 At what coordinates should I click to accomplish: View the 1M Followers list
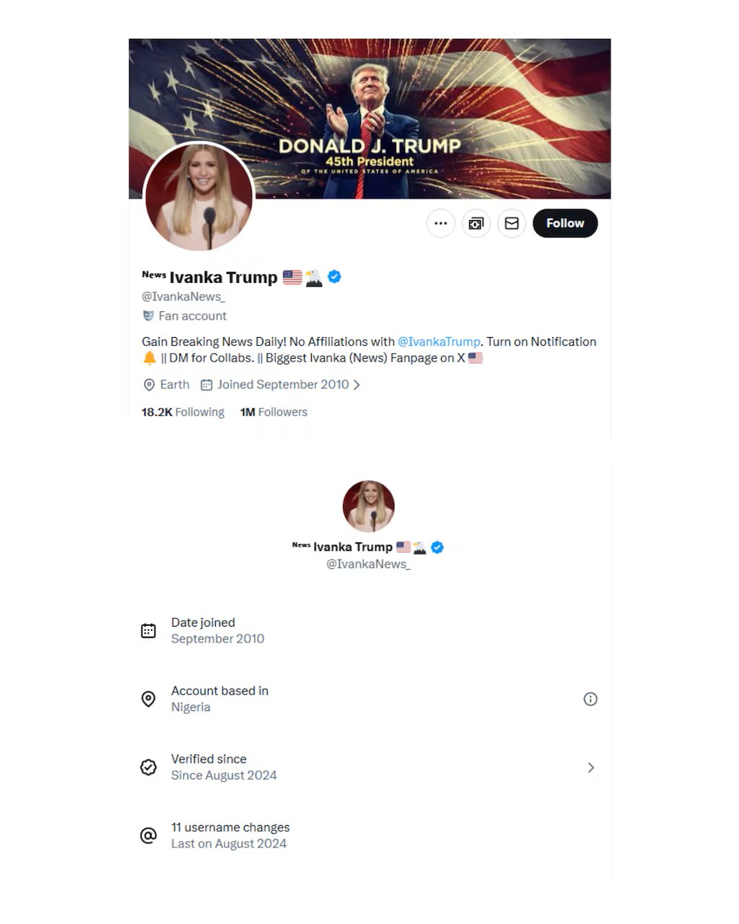click(274, 412)
